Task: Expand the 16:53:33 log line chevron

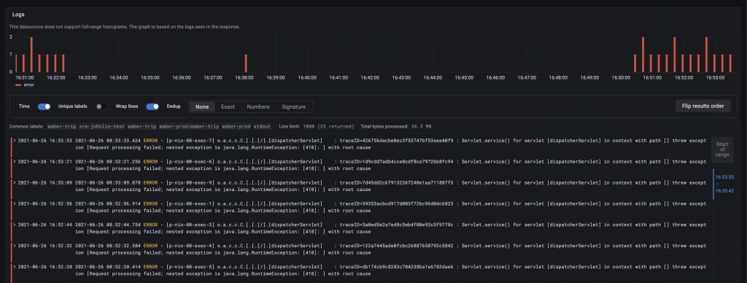Action: tap(15, 141)
